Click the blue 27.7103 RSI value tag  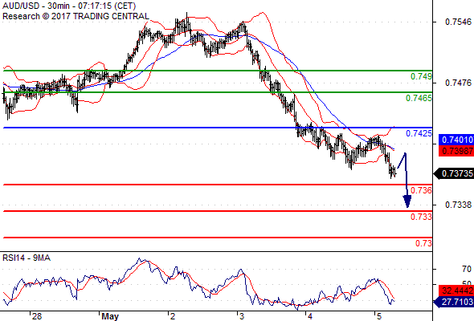pos(454,302)
